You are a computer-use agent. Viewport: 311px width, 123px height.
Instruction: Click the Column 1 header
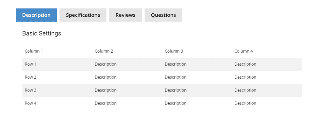click(x=34, y=51)
